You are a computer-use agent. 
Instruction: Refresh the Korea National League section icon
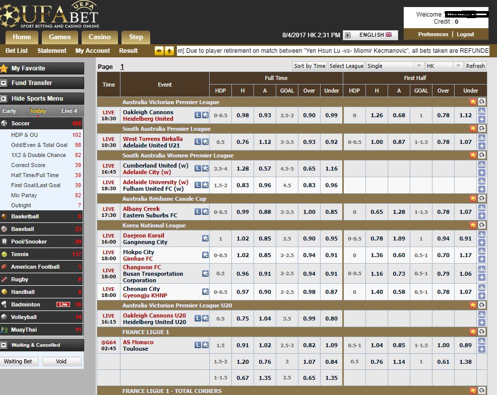[482, 225]
